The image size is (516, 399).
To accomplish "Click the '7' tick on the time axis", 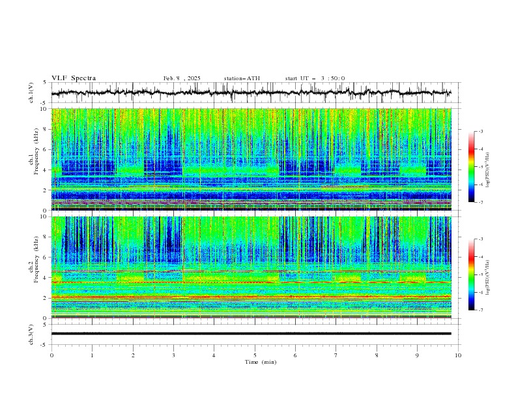I will click(336, 355).
